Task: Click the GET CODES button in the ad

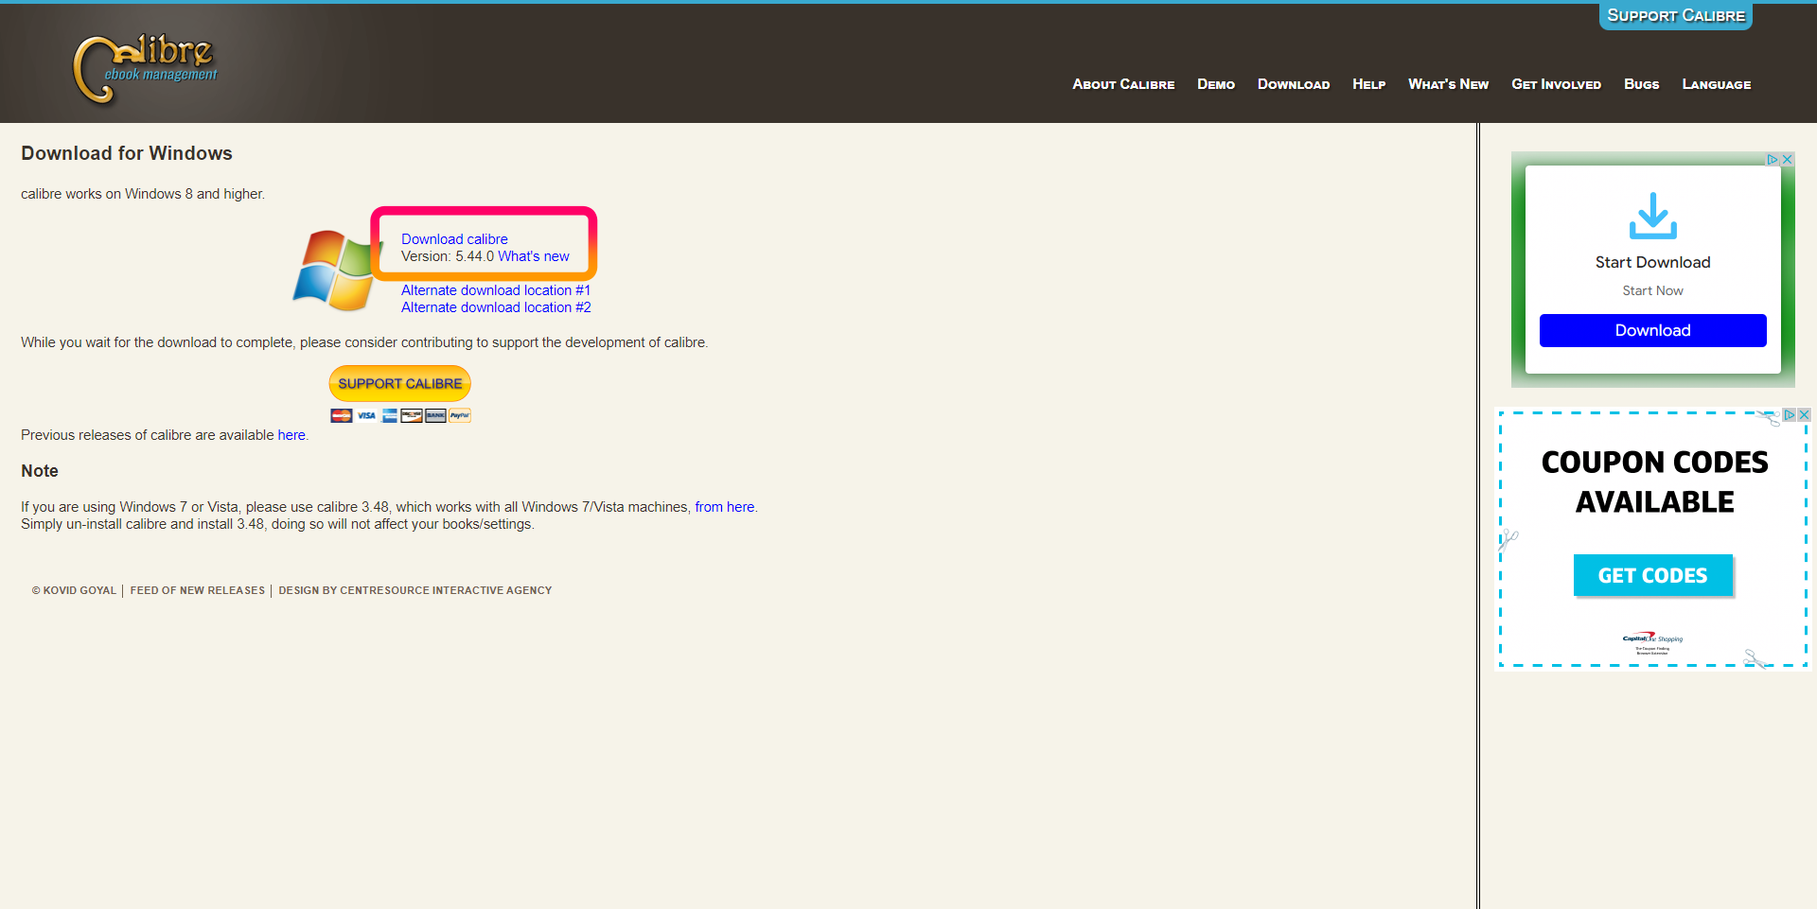Action: coord(1652,575)
